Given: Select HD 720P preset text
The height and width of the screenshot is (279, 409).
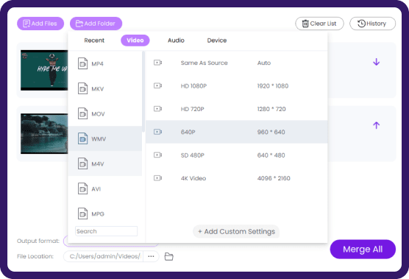Looking at the screenshot, I should (193, 109).
